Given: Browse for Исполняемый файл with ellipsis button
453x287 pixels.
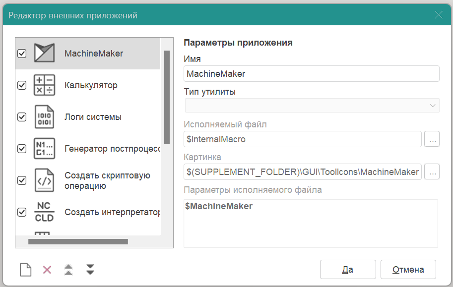Looking at the screenshot, I should pyautogui.click(x=432, y=139).
